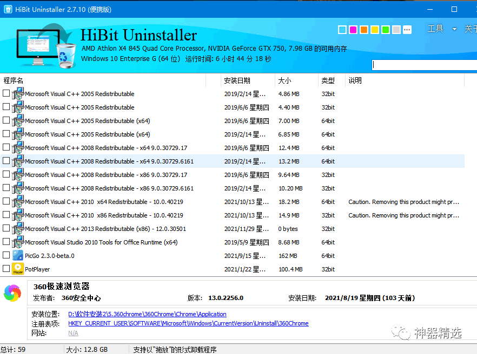Viewport: 477px width, 354px height.
Task: Sort list by 大小 column header
Action: [284, 80]
